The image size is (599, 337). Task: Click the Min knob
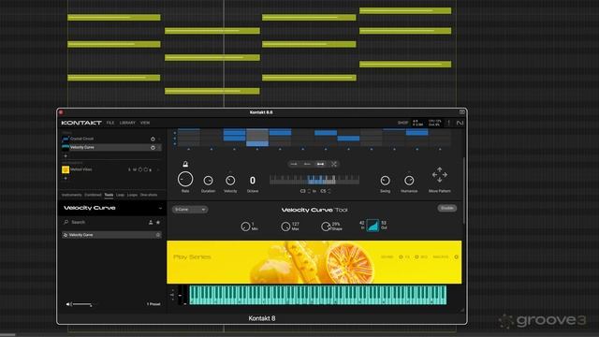[245, 227]
